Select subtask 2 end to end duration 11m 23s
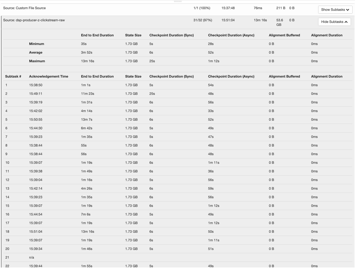The width and height of the screenshot is (355, 268). coord(87,94)
